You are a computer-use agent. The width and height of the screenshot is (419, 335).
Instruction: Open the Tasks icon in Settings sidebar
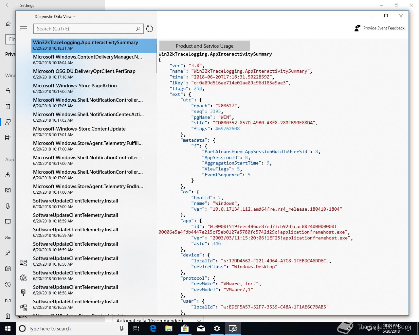coord(8,316)
